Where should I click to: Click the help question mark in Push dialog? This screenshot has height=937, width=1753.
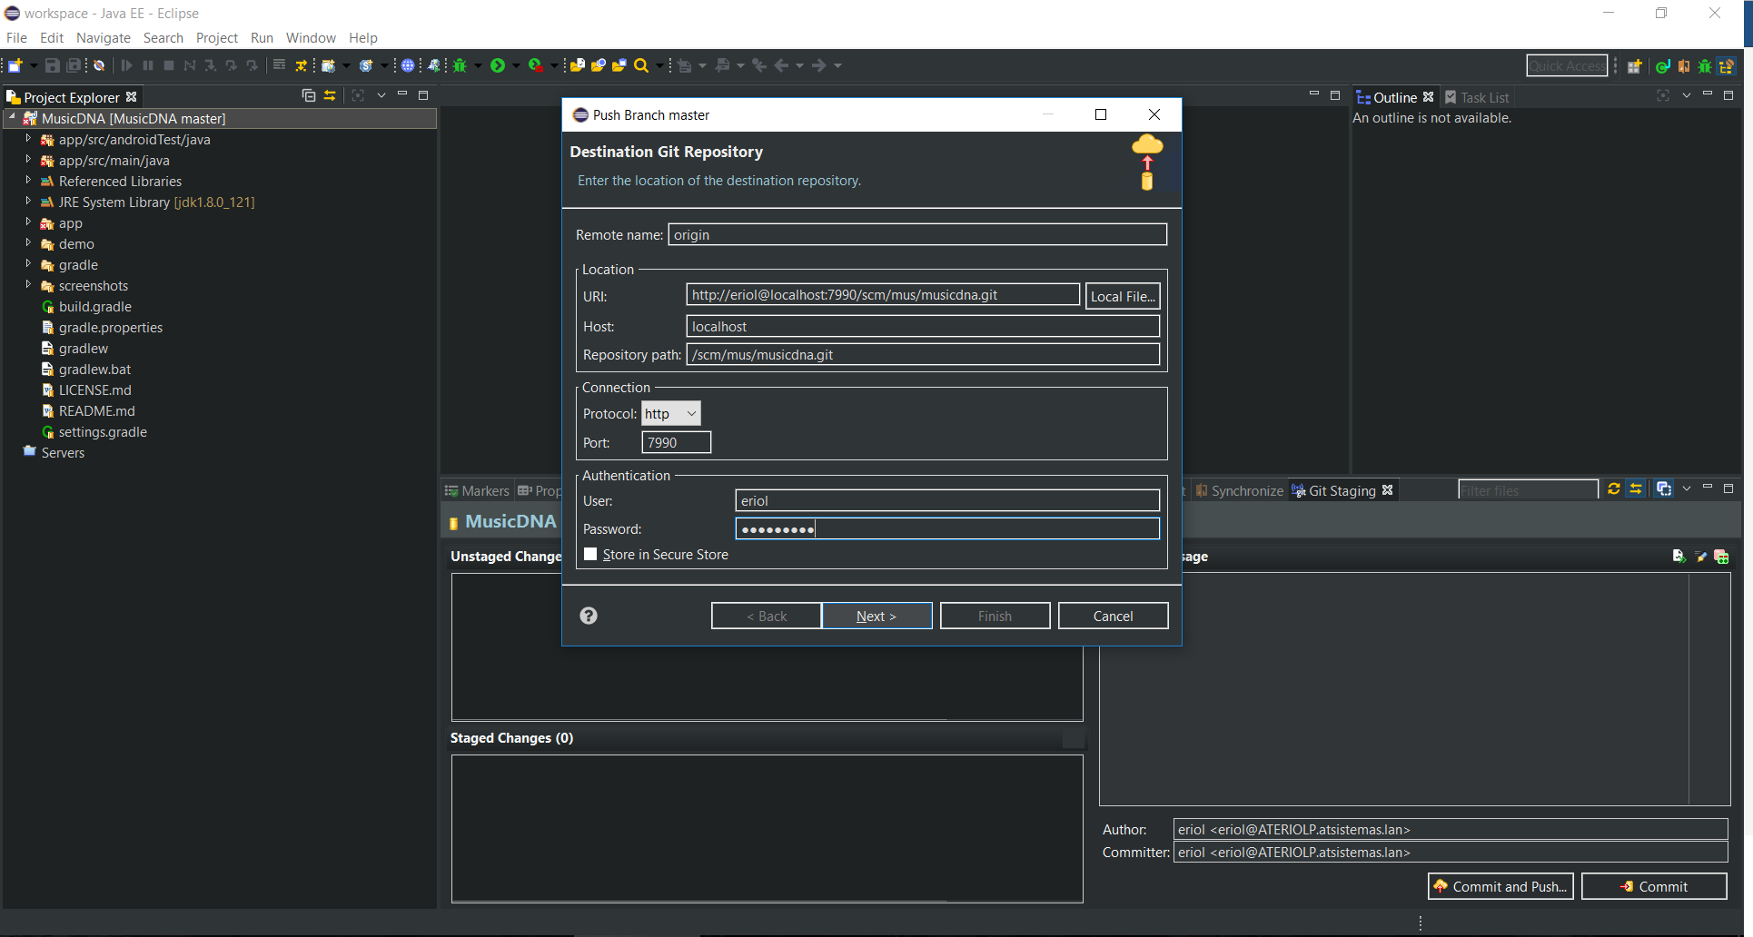point(589,616)
